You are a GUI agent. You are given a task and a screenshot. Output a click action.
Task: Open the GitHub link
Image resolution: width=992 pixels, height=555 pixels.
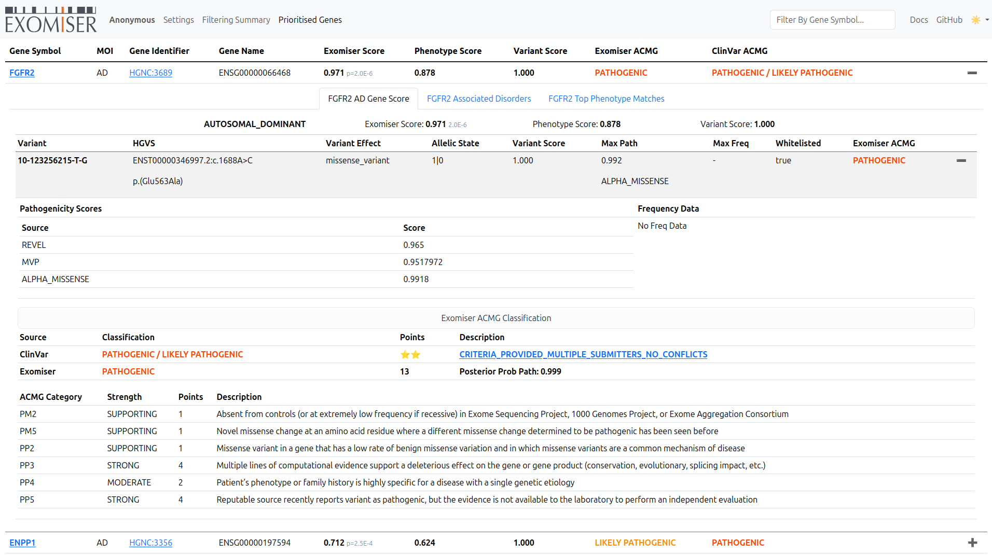949,20
